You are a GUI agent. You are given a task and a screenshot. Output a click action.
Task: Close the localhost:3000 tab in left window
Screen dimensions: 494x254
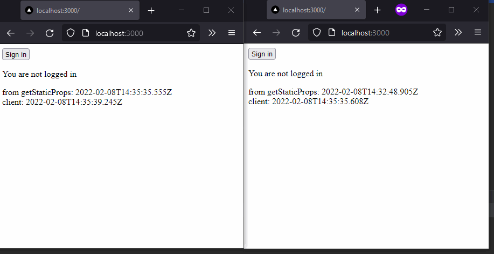(x=131, y=10)
